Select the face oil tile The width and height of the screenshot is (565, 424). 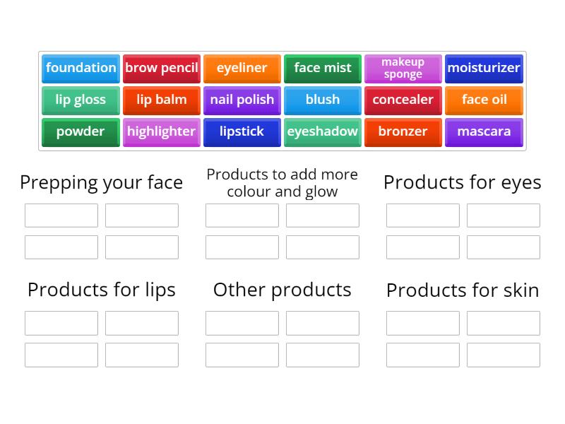coord(484,100)
